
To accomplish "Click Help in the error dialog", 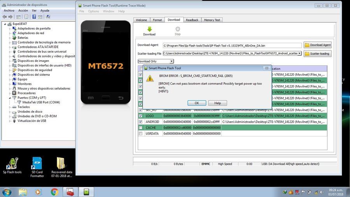I will [217, 103].
